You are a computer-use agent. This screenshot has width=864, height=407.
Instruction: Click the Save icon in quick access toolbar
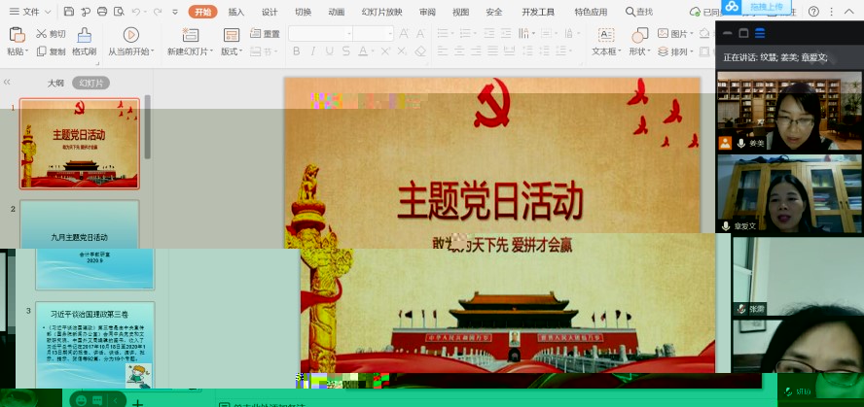69,12
